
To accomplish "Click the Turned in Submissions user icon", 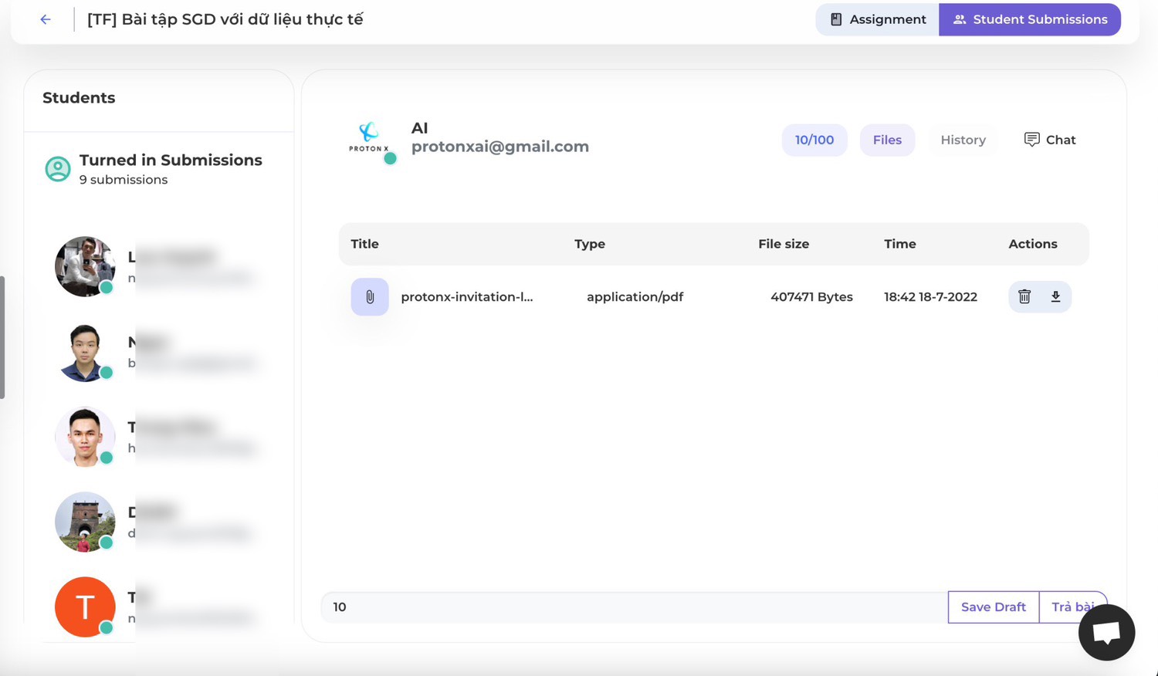I will click(x=58, y=169).
